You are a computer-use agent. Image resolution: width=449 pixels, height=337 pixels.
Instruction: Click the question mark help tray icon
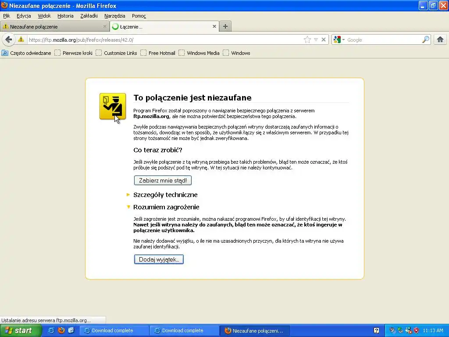click(377, 330)
